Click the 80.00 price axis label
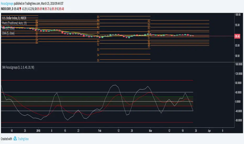Screen dimensions: 244x144 pos(237,56)
